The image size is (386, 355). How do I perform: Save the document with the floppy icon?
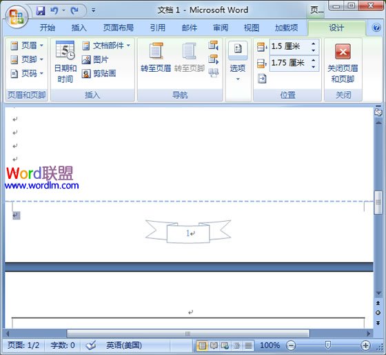click(41, 10)
